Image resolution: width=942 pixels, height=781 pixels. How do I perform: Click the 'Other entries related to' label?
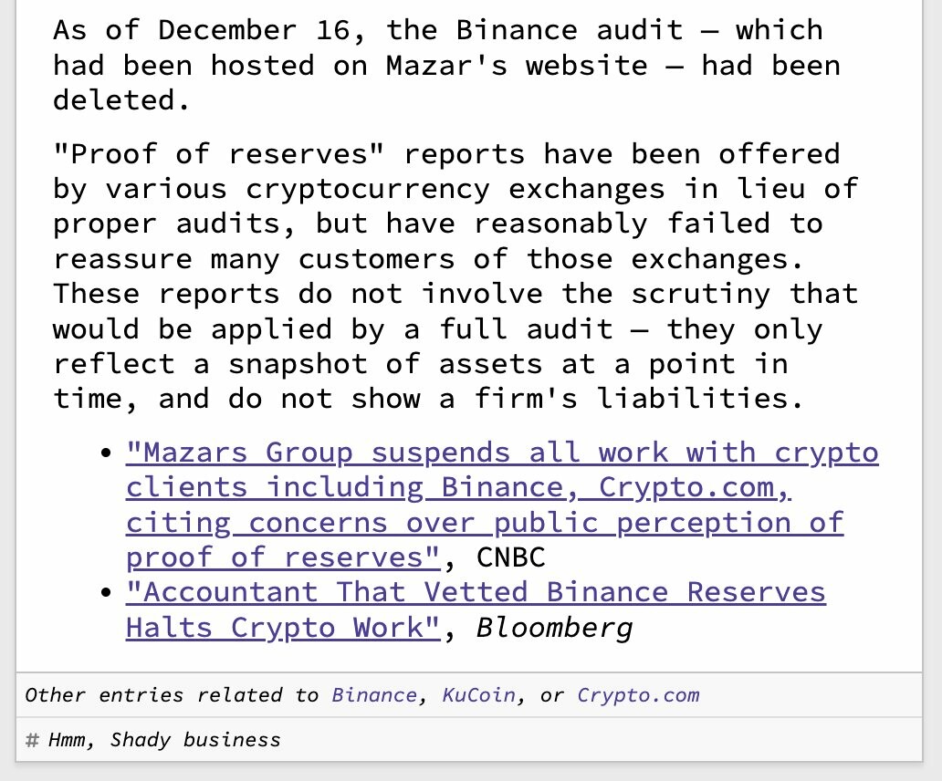[172, 695]
